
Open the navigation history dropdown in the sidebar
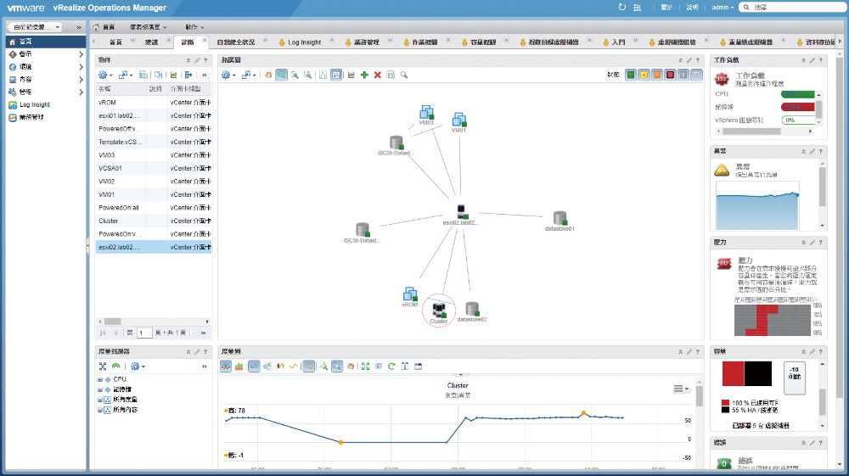36,27
